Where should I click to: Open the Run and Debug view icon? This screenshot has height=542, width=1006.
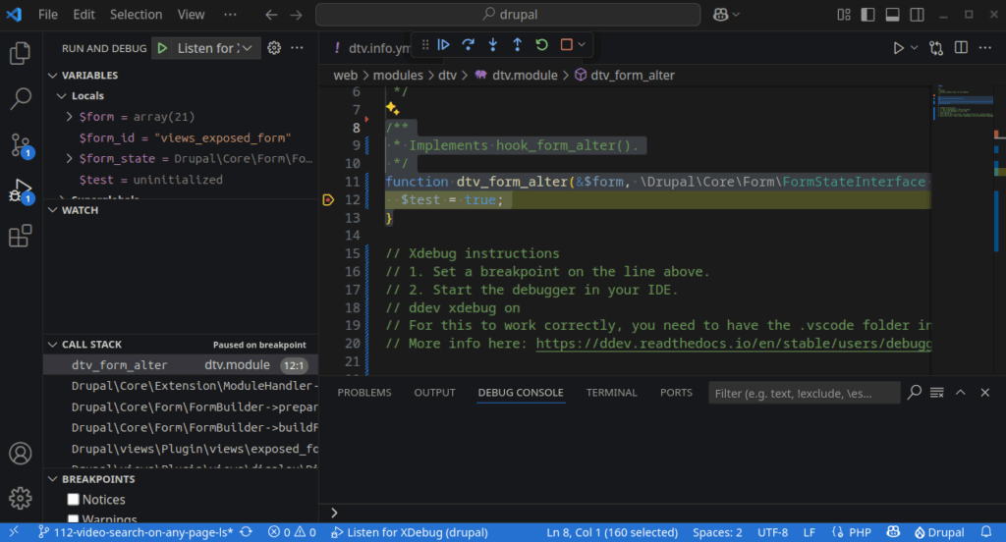[x=21, y=191]
